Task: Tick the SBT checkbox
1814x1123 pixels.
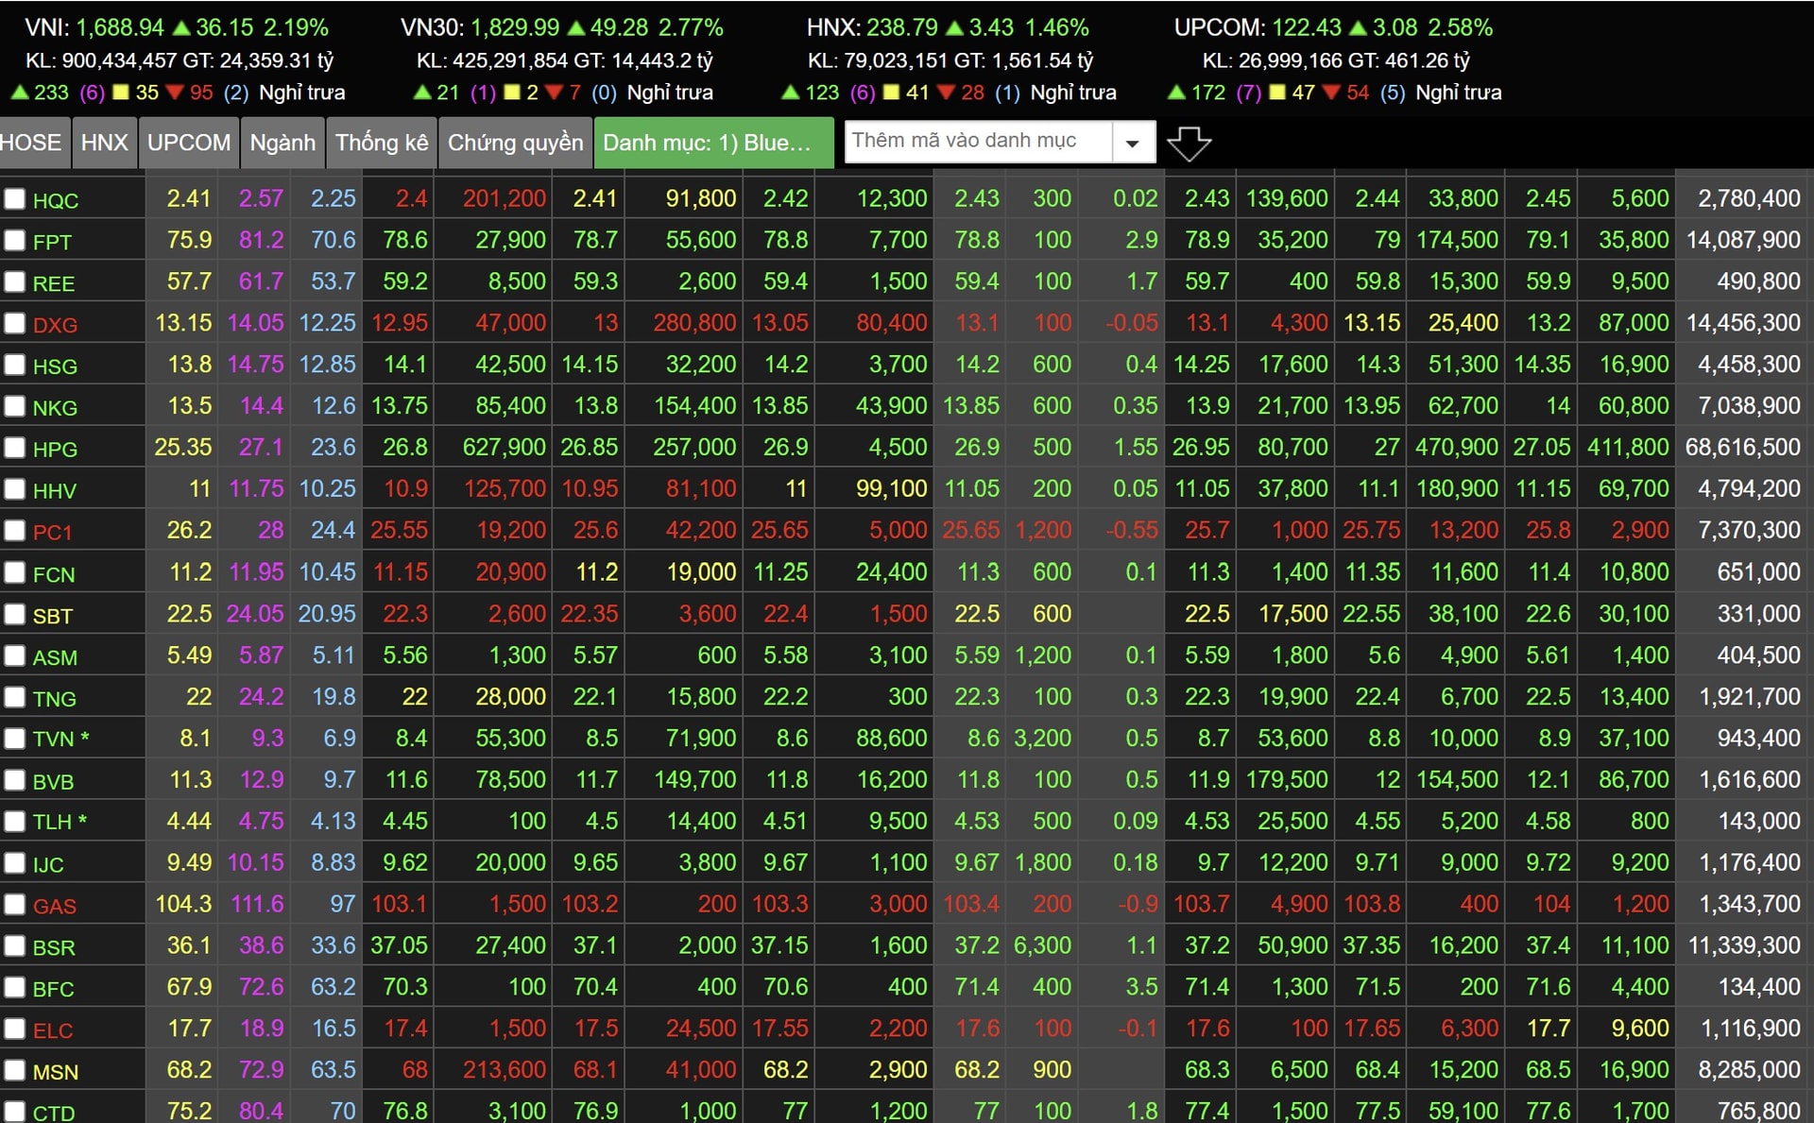Action: click(x=14, y=615)
